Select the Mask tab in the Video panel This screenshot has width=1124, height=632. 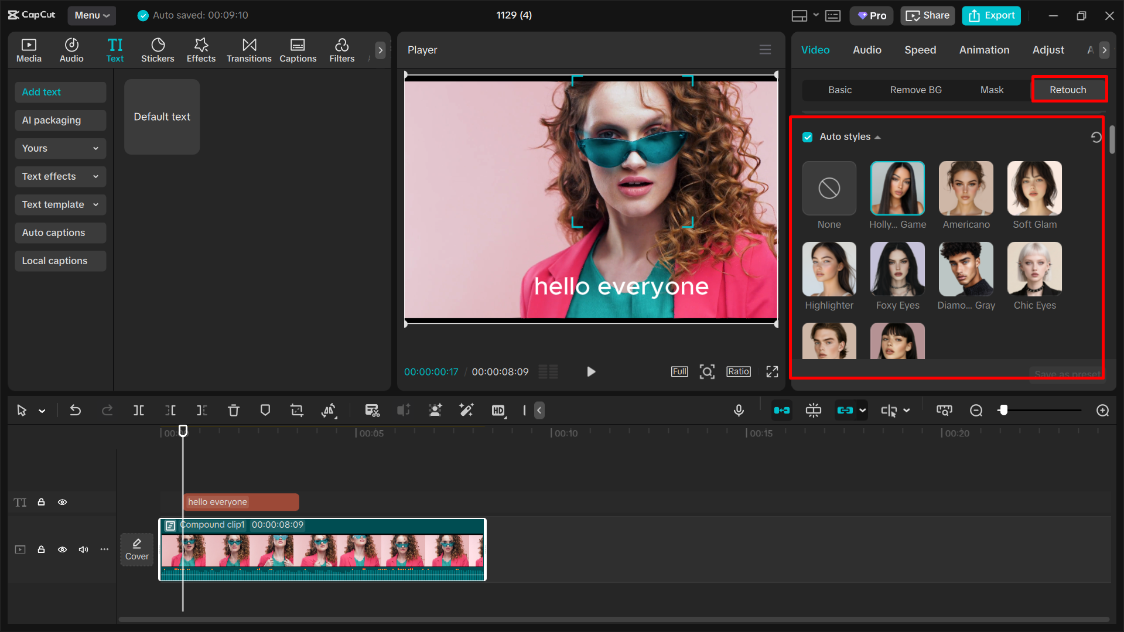point(992,90)
